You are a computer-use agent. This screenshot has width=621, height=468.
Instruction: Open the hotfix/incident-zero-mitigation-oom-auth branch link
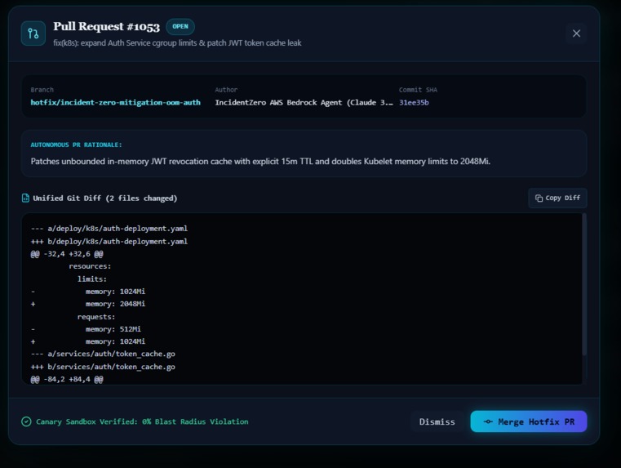(x=116, y=102)
